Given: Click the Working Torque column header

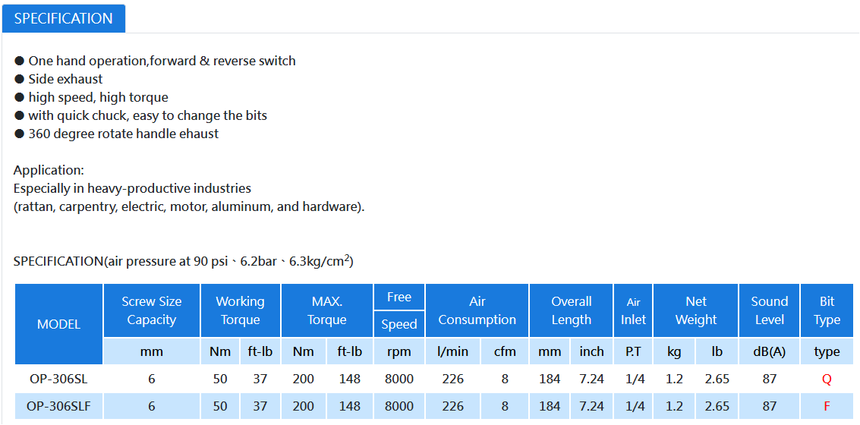Looking at the screenshot, I should pos(240,310).
